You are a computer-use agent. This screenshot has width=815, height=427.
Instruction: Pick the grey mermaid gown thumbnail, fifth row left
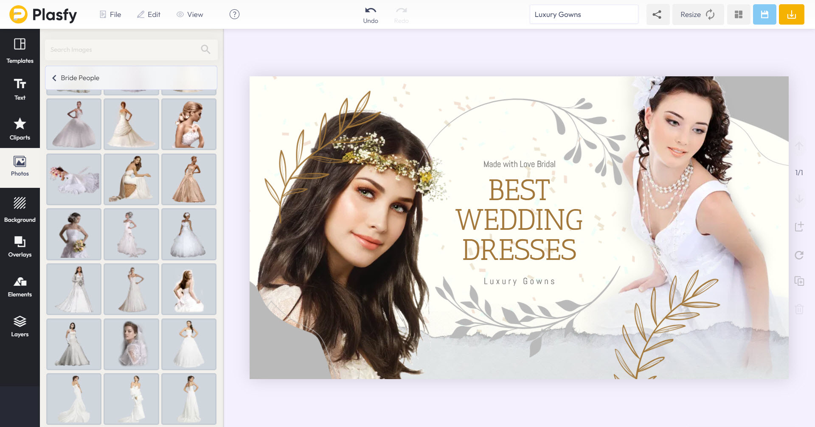click(x=74, y=344)
